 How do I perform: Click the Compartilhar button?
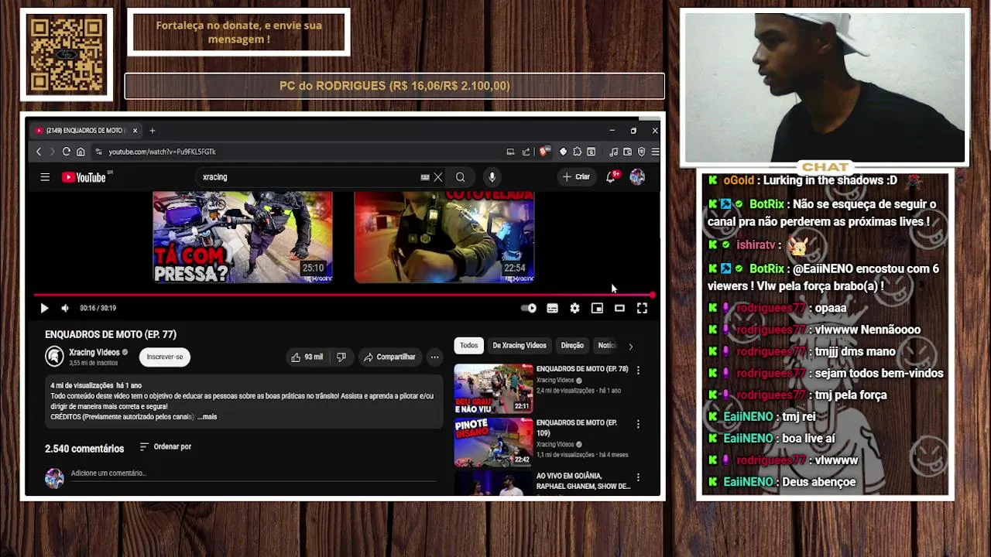[389, 357]
